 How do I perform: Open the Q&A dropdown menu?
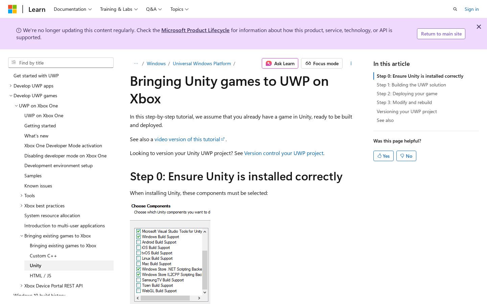tap(154, 9)
